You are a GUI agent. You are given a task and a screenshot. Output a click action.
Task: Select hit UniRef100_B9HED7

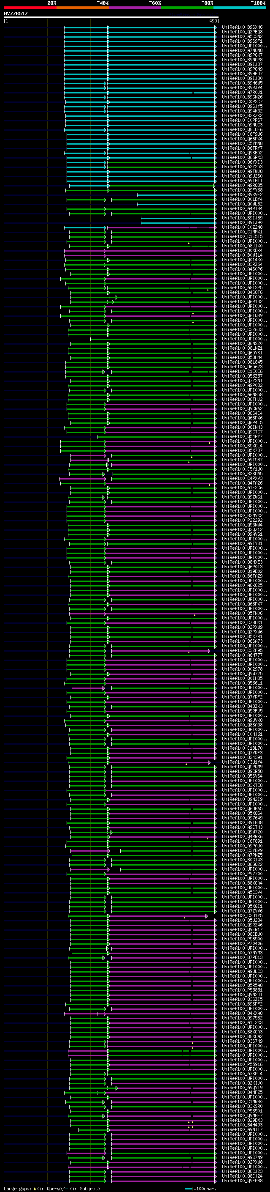pos(242,74)
